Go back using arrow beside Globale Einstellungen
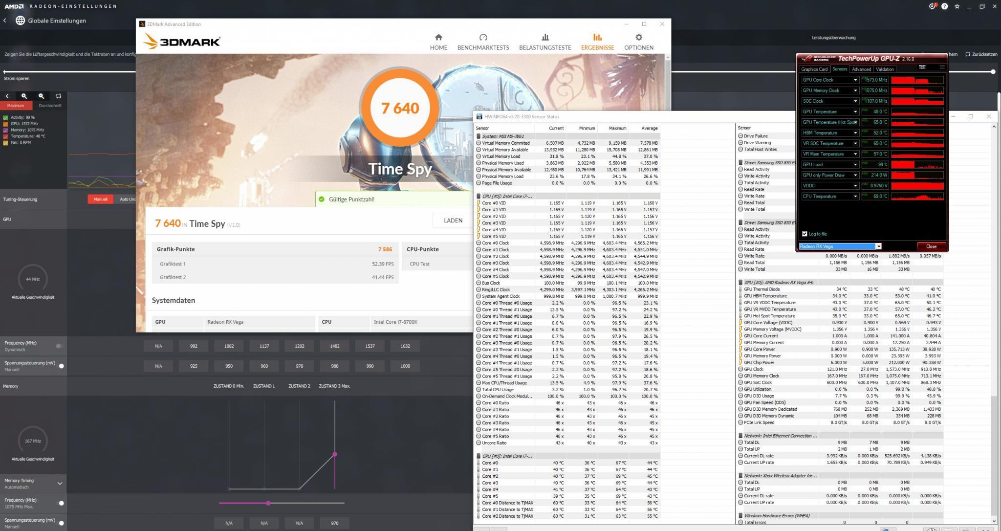The width and height of the screenshot is (1001, 531). pyautogui.click(x=5, y=21)
